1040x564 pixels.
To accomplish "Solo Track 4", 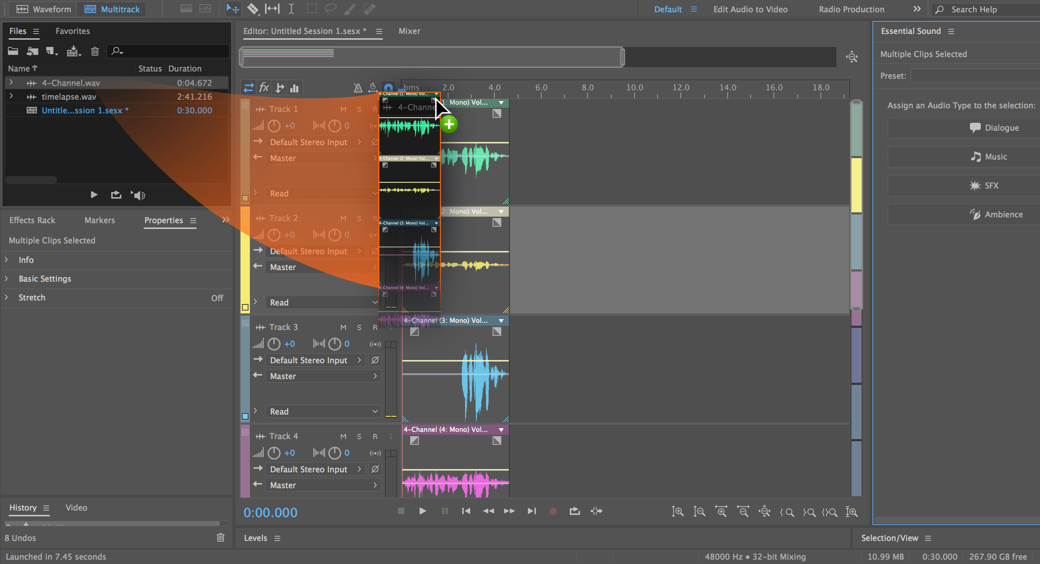I will (x=359, y=437).
